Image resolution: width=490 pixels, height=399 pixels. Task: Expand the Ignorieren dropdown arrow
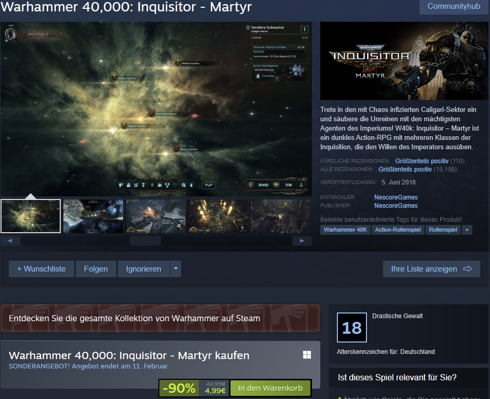(176, 269)
